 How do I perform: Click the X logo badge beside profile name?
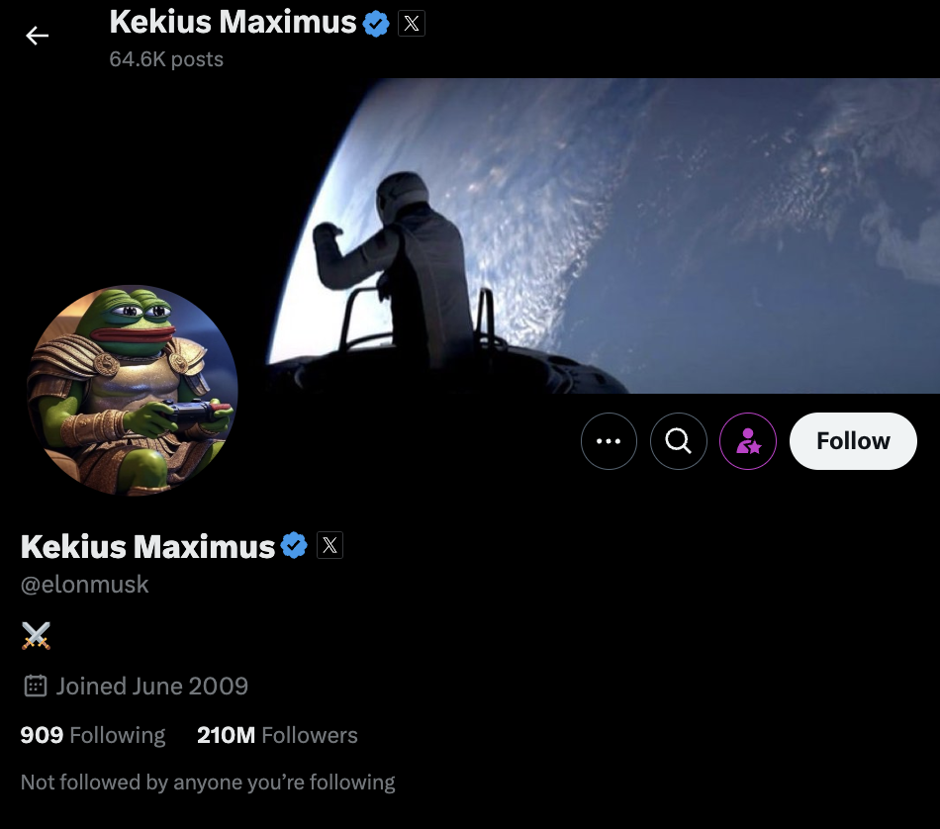329,545
